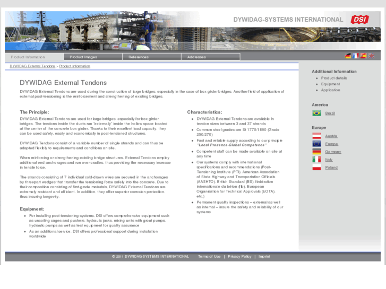Click the Austria flag icon
This screenshot has width=386, height=289.
pos(316,136)
